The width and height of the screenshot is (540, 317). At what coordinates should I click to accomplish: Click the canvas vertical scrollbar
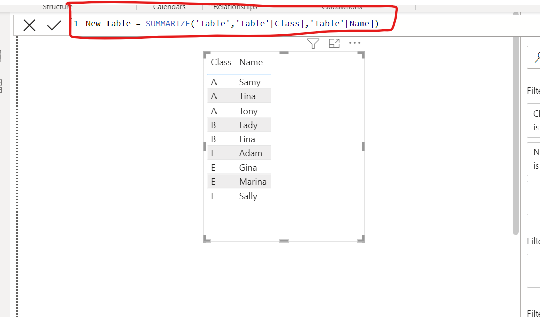coord(515,124)
